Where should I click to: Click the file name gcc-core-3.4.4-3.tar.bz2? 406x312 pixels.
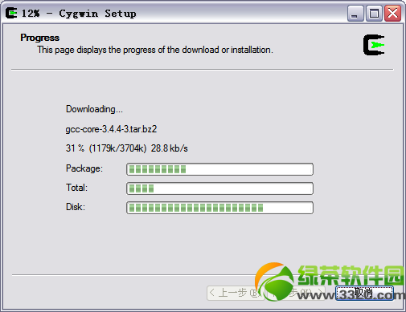pos(111,129)
